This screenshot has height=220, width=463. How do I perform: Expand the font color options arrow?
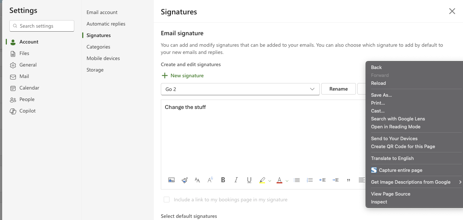click(287, 181)
